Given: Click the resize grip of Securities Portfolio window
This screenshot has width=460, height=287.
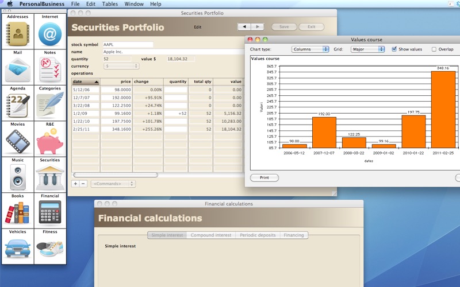Looking at the screenshot, I should 334,193.
